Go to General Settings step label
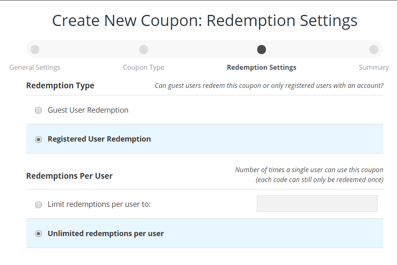Viewport: 397px width, 265px height. coord(35,67)
